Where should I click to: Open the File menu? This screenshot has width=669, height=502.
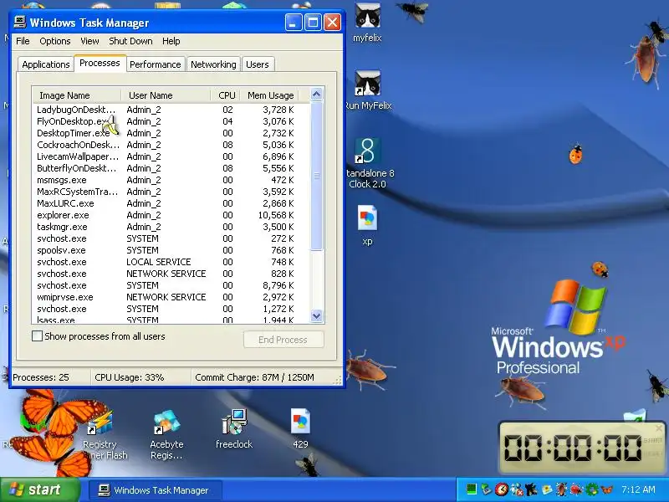(x=23, y=41)
